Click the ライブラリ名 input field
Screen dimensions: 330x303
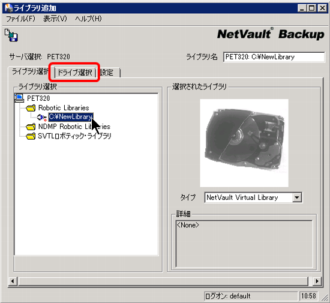[x=274, y=57]
